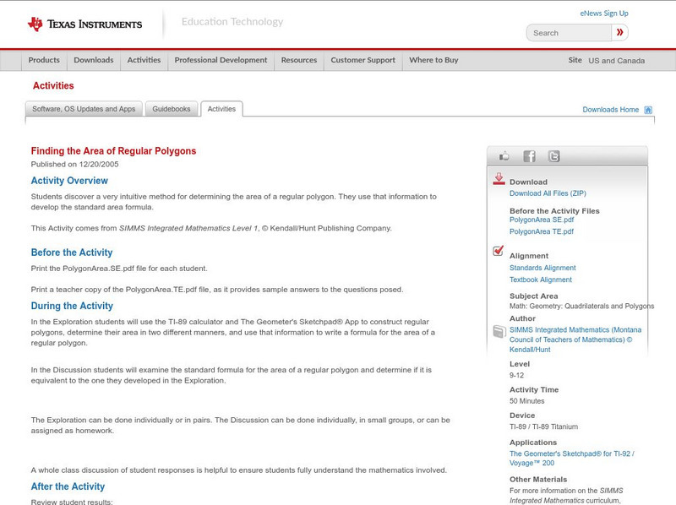Switch to the Guidebooks tab
676x505 pixels.
172,109
